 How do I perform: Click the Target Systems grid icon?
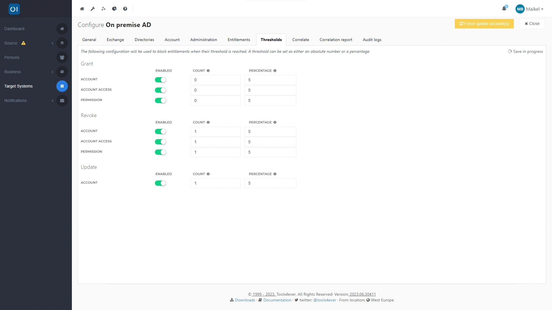[x=62, y=86]
